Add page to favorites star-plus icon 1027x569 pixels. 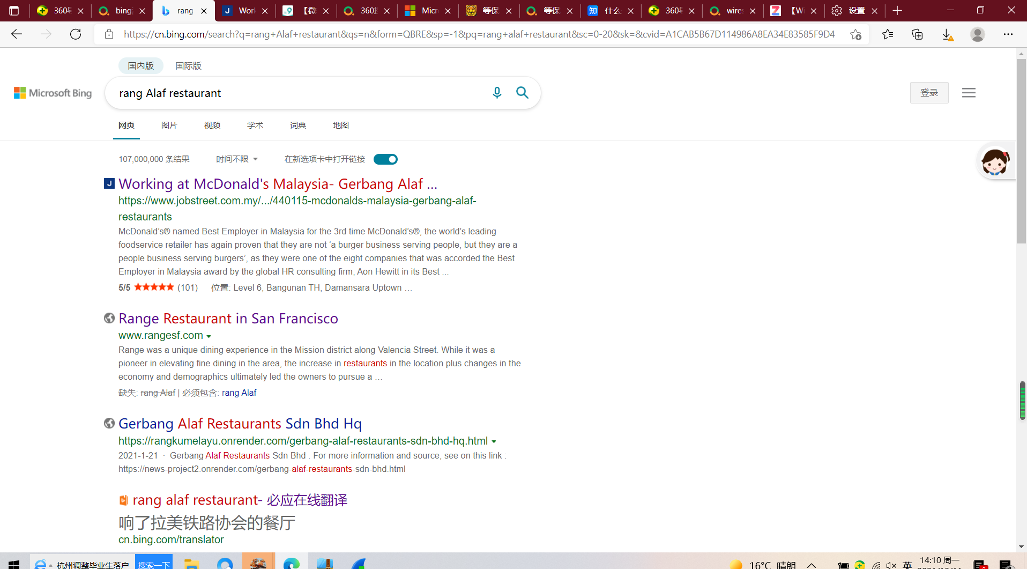click(855, 34)
